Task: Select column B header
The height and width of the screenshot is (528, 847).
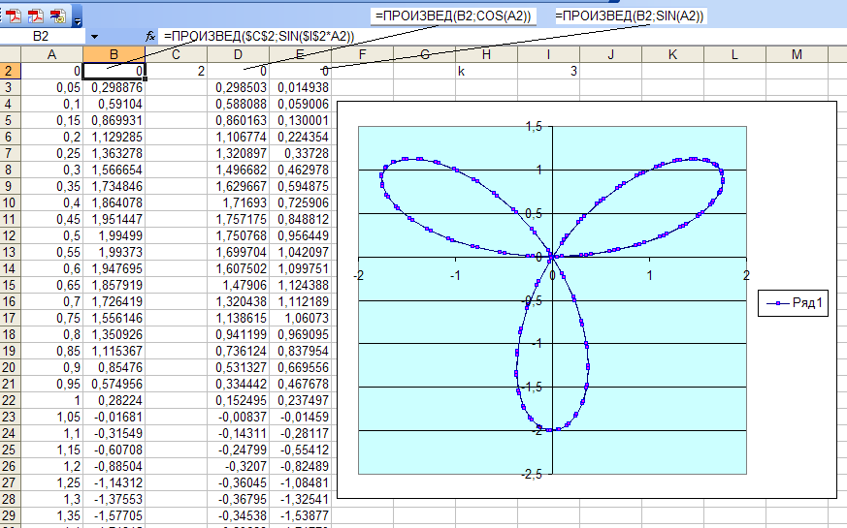Action: [114, 54]
